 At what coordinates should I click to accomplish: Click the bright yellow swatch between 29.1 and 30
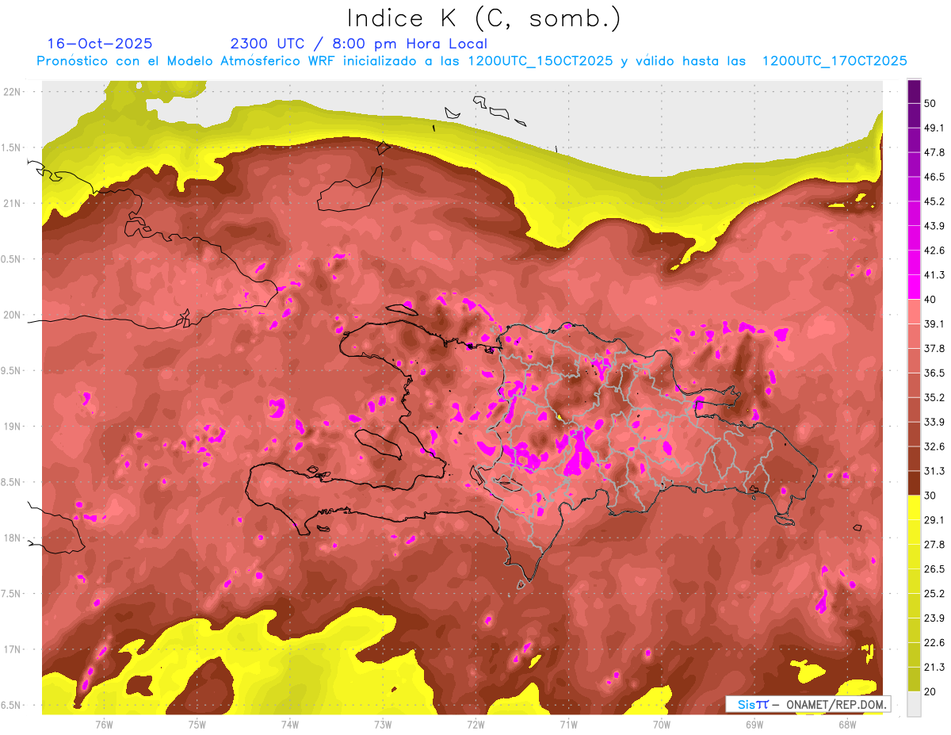tap(914, 507)
